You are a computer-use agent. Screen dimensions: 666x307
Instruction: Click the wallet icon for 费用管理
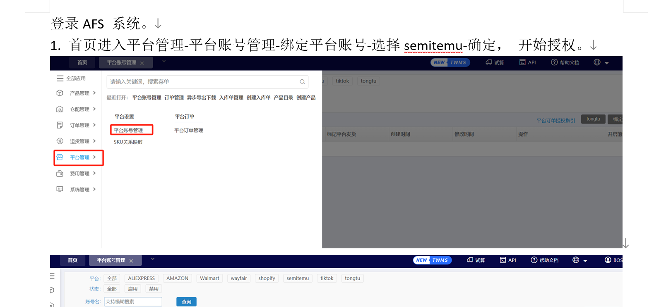60,173
